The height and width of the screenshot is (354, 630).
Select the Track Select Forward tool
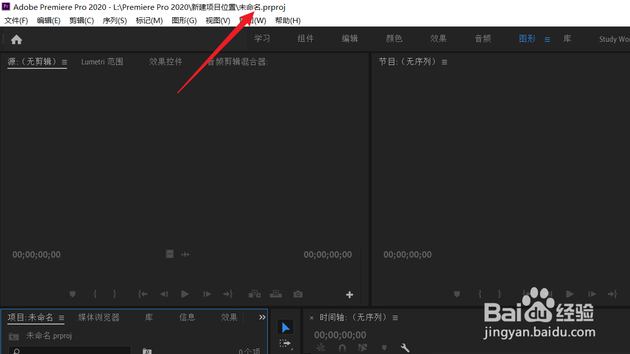[285, 344]
